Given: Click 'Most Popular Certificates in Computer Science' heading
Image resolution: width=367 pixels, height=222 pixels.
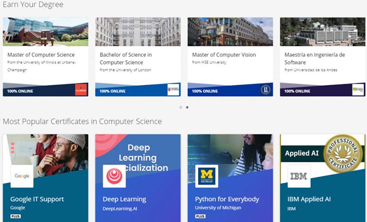Looking at the screenshot, I should pyautogui.click(x=82, y=121).
